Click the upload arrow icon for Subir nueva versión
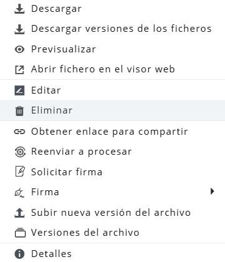Image resolution: width=225 pixels, height=262 pixels. point(19,213)
